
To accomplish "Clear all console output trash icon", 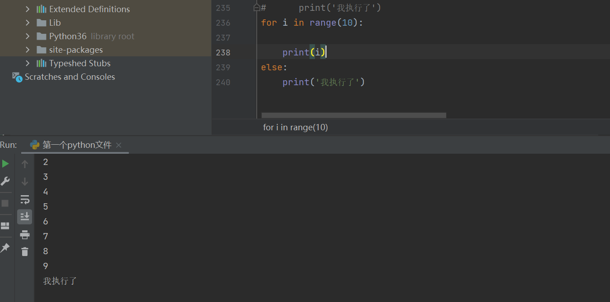I will click(25, 252).
